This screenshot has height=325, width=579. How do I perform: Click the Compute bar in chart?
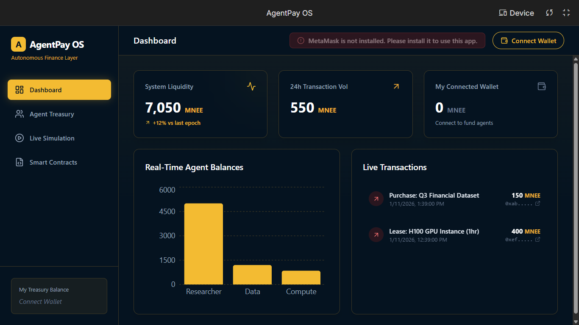pyautogui.click(x=301, y=278)
